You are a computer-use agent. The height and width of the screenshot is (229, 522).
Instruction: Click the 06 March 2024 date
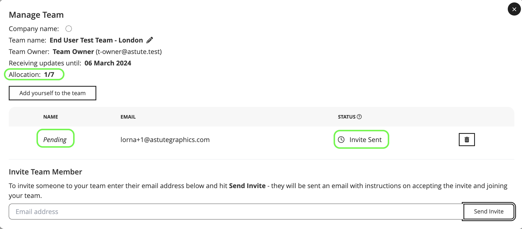[108, 63]
